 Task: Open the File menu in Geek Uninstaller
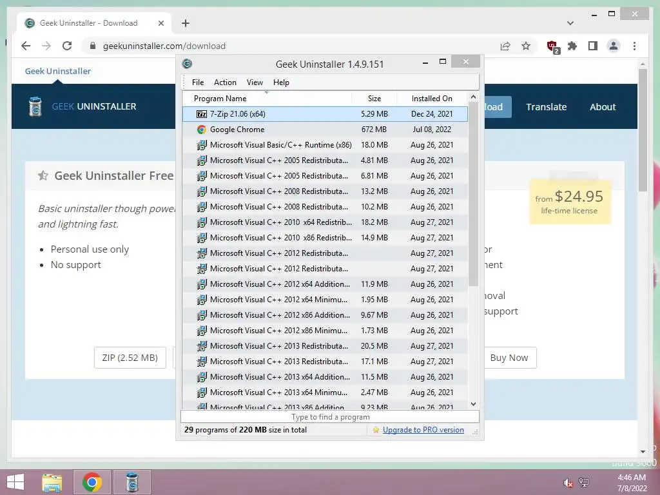(x=198, y=82)
